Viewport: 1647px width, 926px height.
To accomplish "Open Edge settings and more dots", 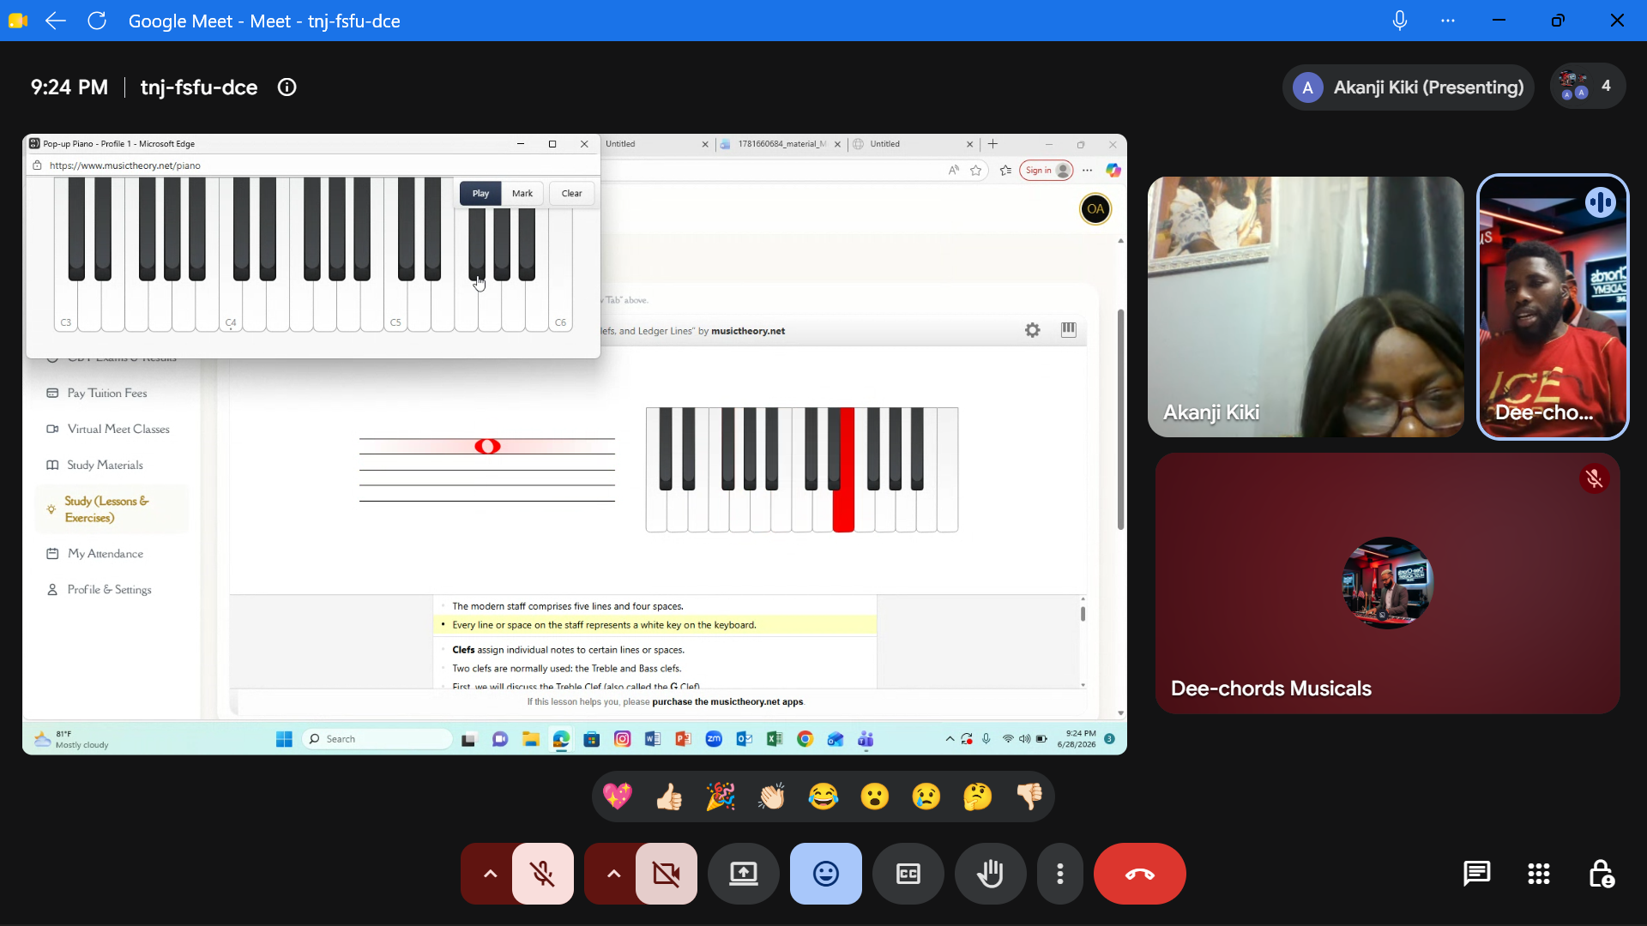I will 1087,171.
